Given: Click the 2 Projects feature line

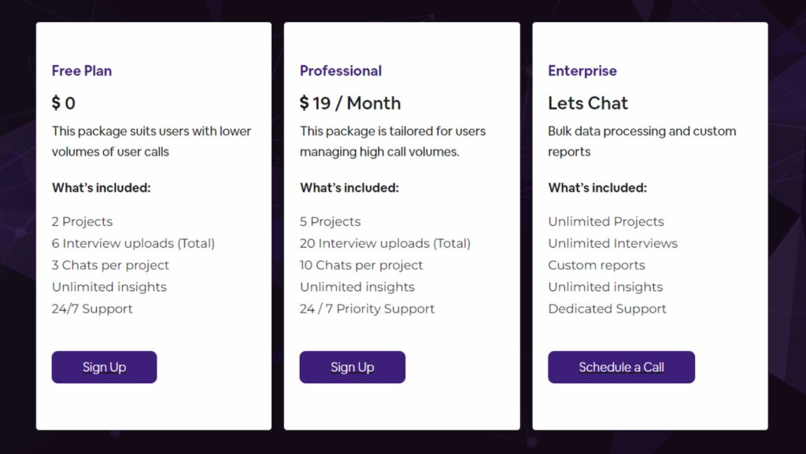Looking at the screenshot, I should pyautogui.click(x=83, y=222).
